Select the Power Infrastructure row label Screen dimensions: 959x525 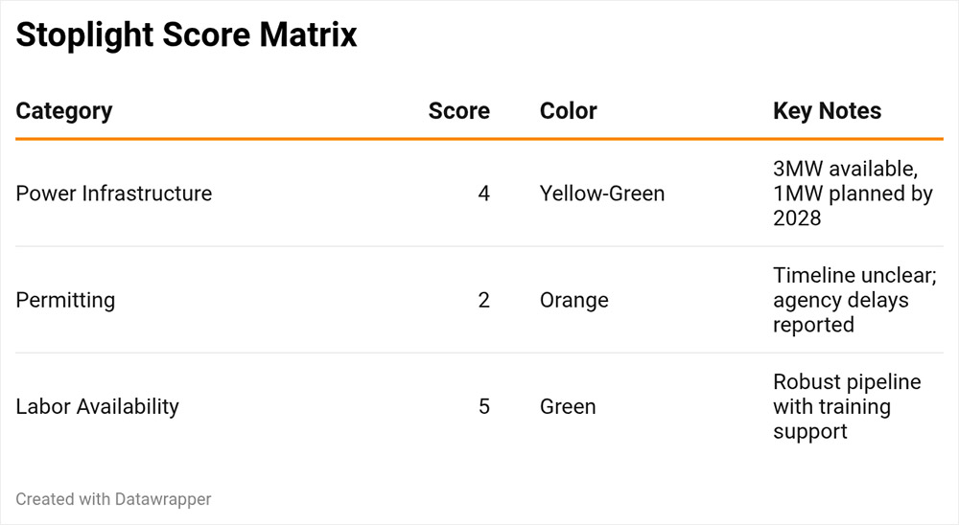point(114,194)
